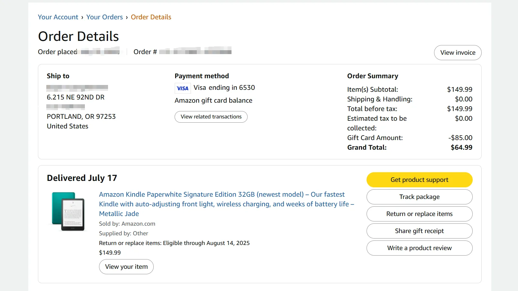This screenshot has height=291, width=518.
Task: Click the Metallic Jade line of title
Action: [x=119, y=214]
